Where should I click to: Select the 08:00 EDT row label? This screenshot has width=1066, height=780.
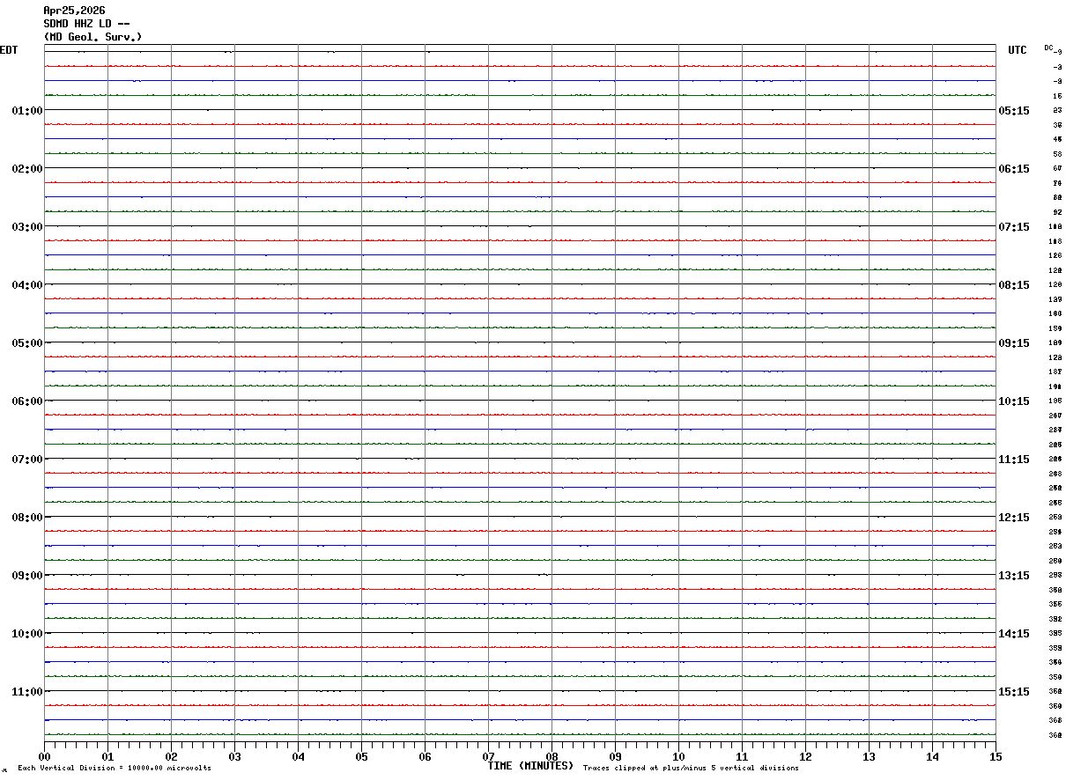coord(27,517)
